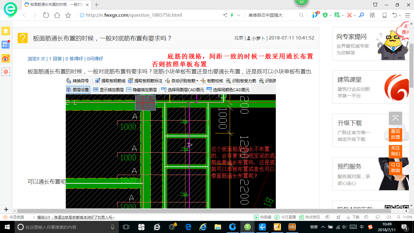The height and width of the screenshot is (233, 414).
Task: Open the browser home page
Action: [x=57, y=15]
